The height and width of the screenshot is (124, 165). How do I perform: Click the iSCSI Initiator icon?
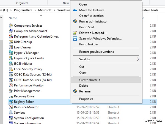[x=11, y=64]
